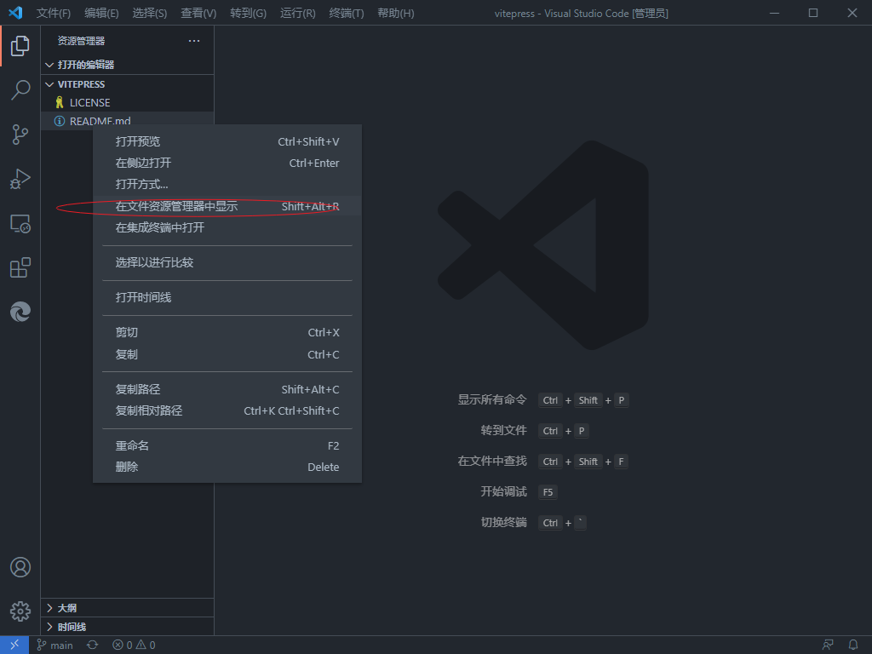Open the Search view in activity bar

point(20,90)
